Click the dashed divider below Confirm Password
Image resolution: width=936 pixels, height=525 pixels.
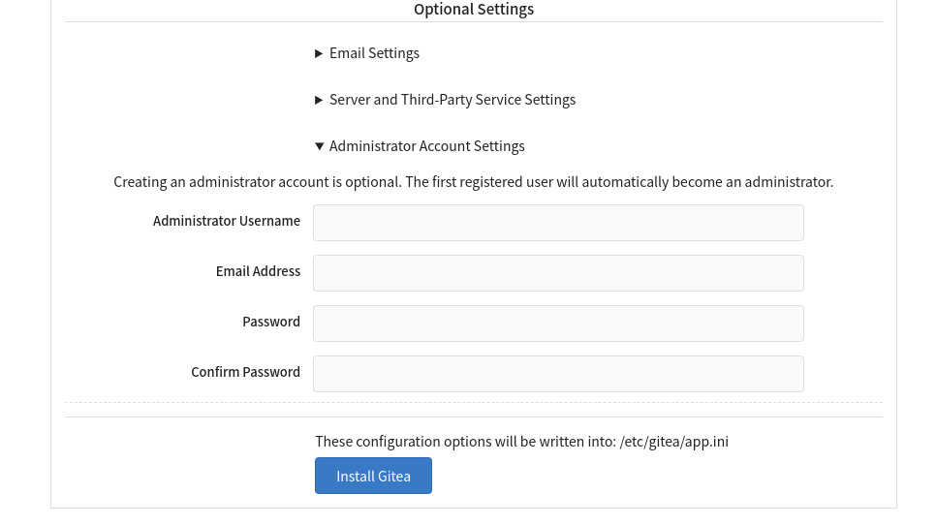click(473, 402)
